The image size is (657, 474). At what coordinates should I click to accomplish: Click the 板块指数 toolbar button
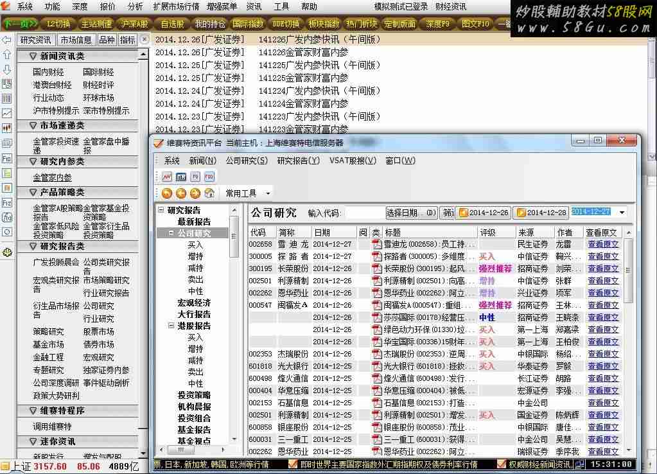pyautogui.click(x=324, y=24)
